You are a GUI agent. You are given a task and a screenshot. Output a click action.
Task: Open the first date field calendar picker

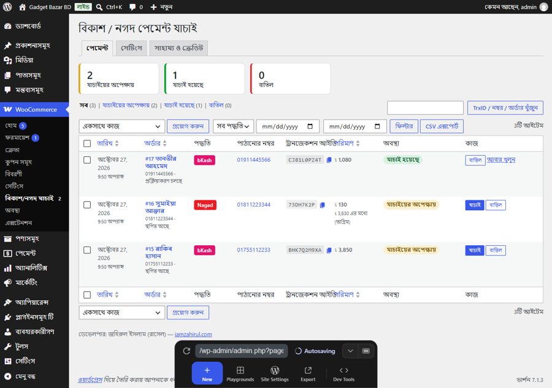310,126
